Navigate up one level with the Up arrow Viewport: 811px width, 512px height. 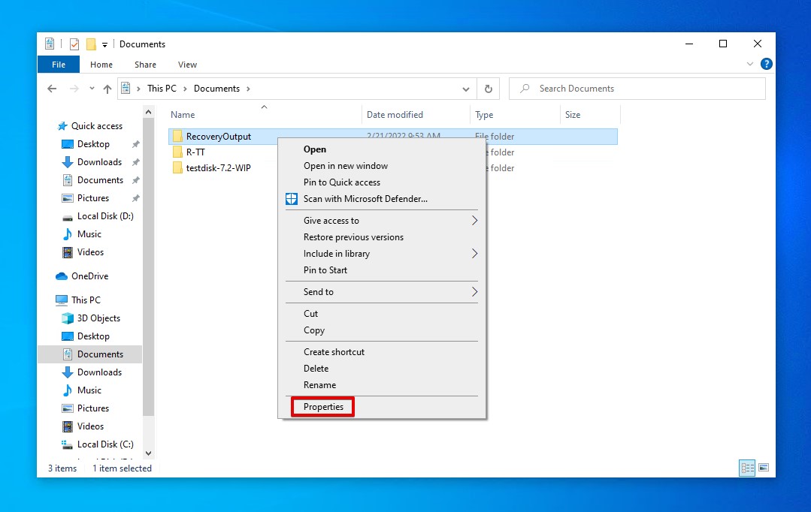click(x=107, y=88)
